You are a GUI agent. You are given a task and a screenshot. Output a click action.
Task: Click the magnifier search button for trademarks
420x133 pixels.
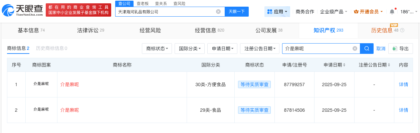click(x=367, y=49)
